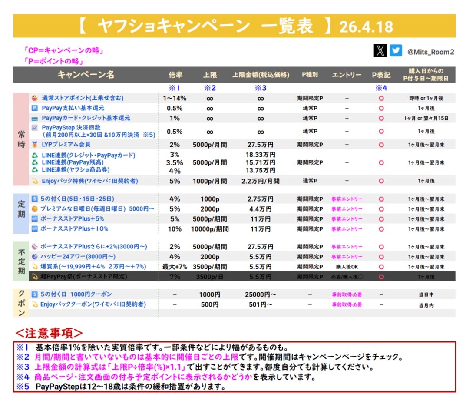Screen dimensions: 466x407
Task: Click the 「CP=キャンペーンの略」 note
Action: coord(63,50)
